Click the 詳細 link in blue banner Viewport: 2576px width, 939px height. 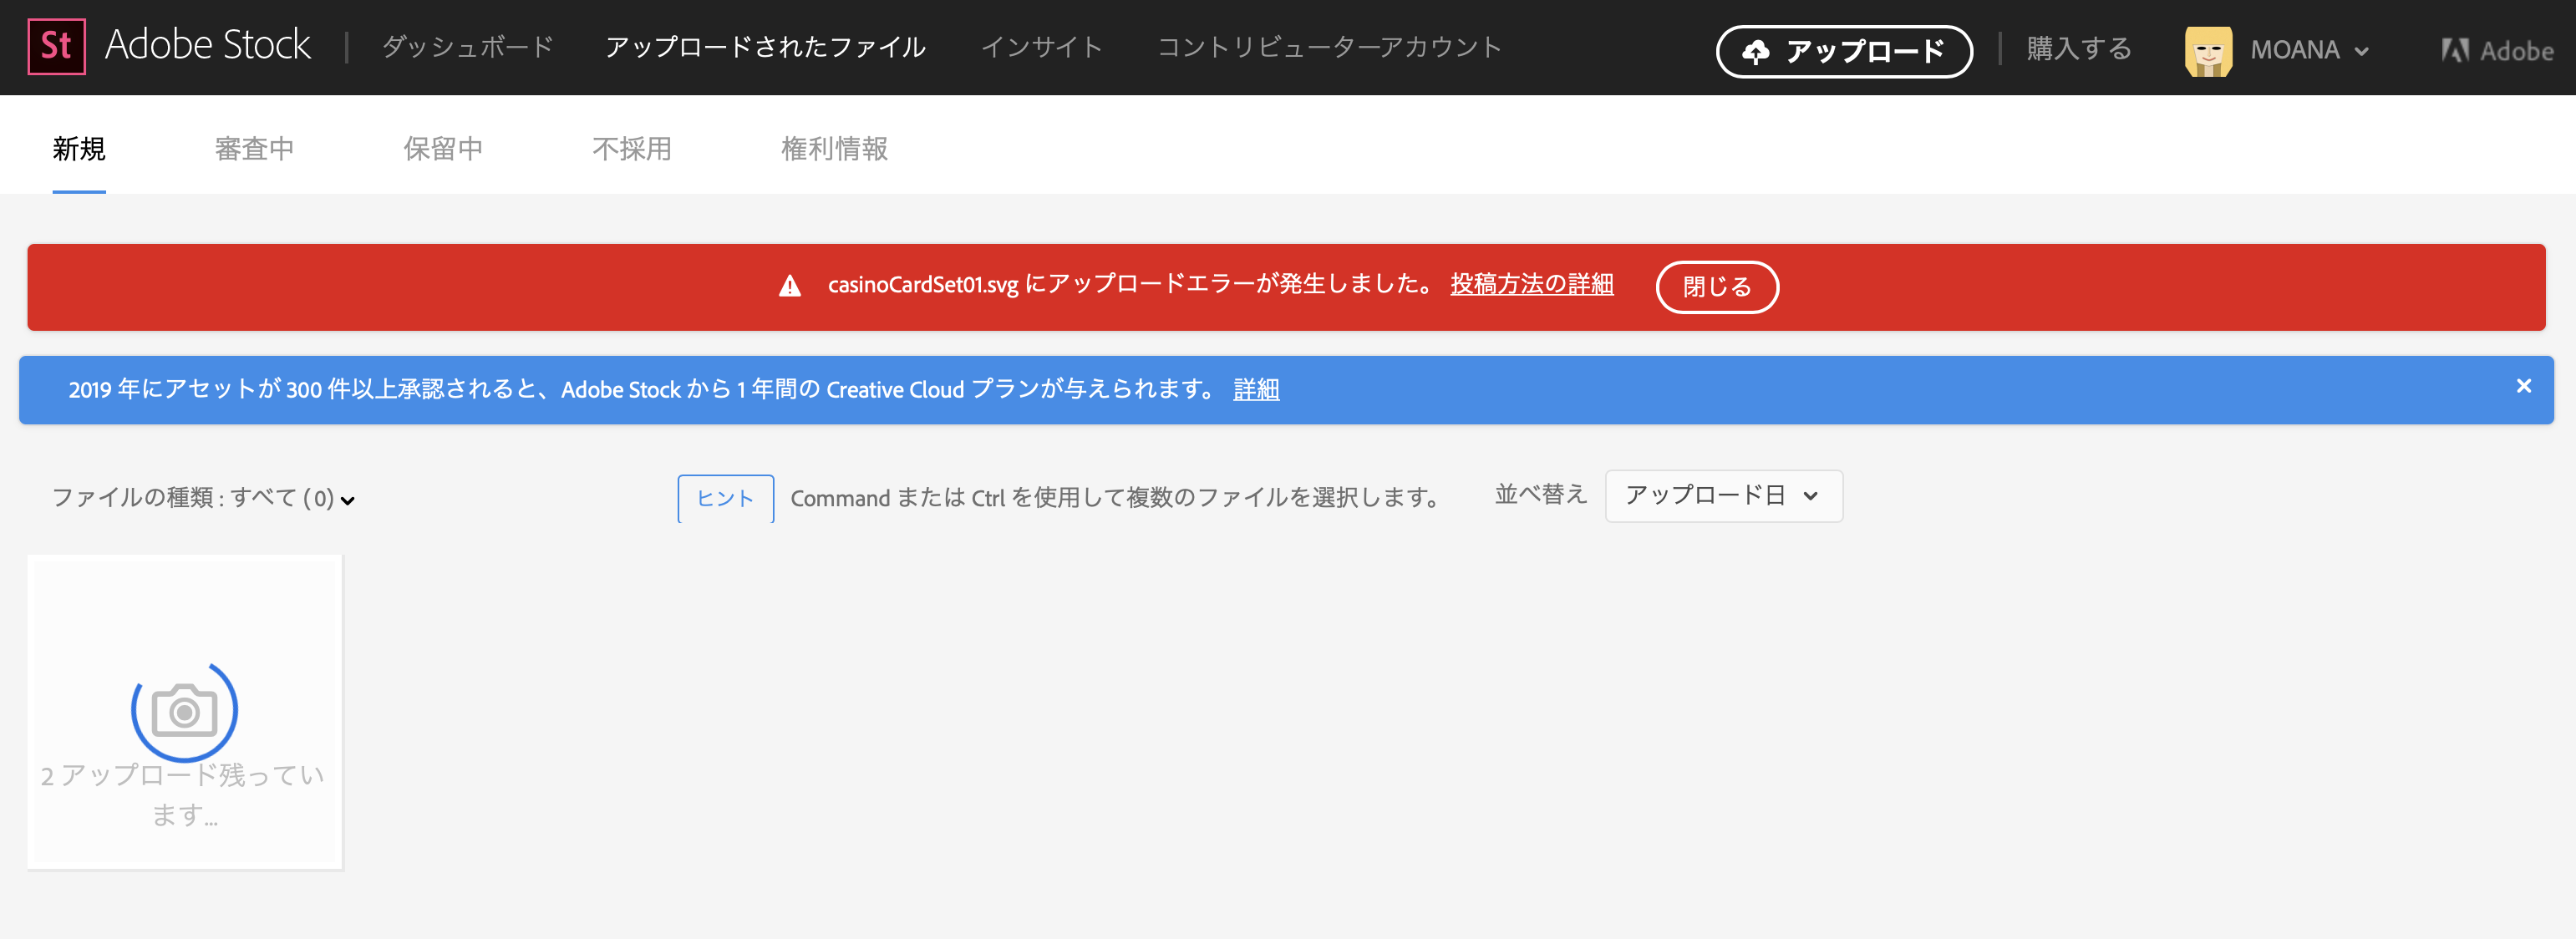point(1255,389)
